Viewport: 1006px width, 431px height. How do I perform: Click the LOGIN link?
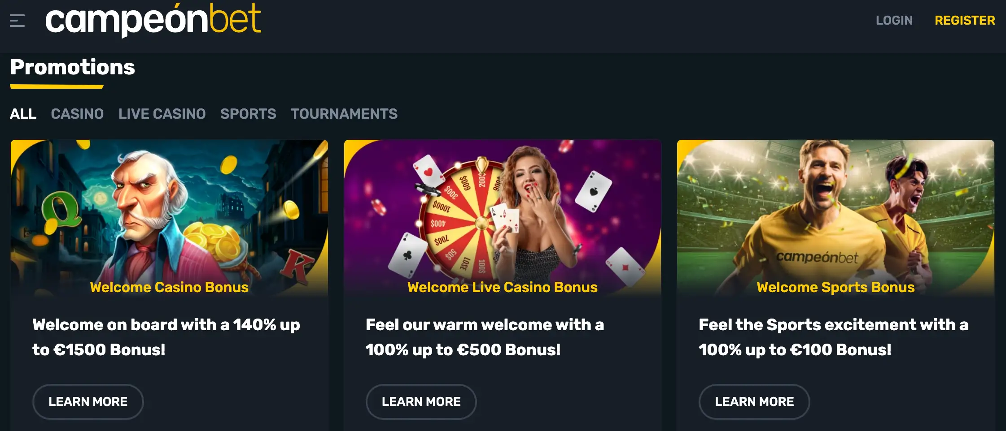point(894,21)
